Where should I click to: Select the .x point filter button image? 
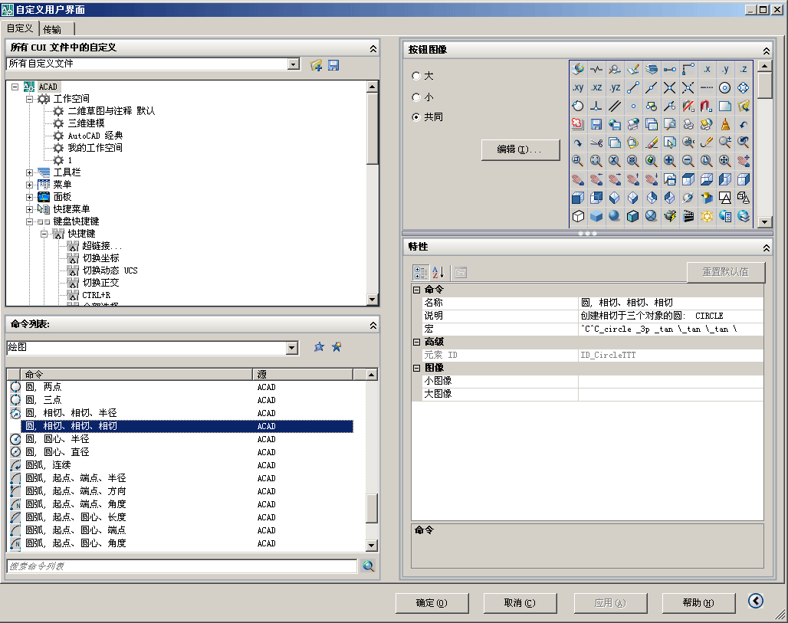click(706, 69)
